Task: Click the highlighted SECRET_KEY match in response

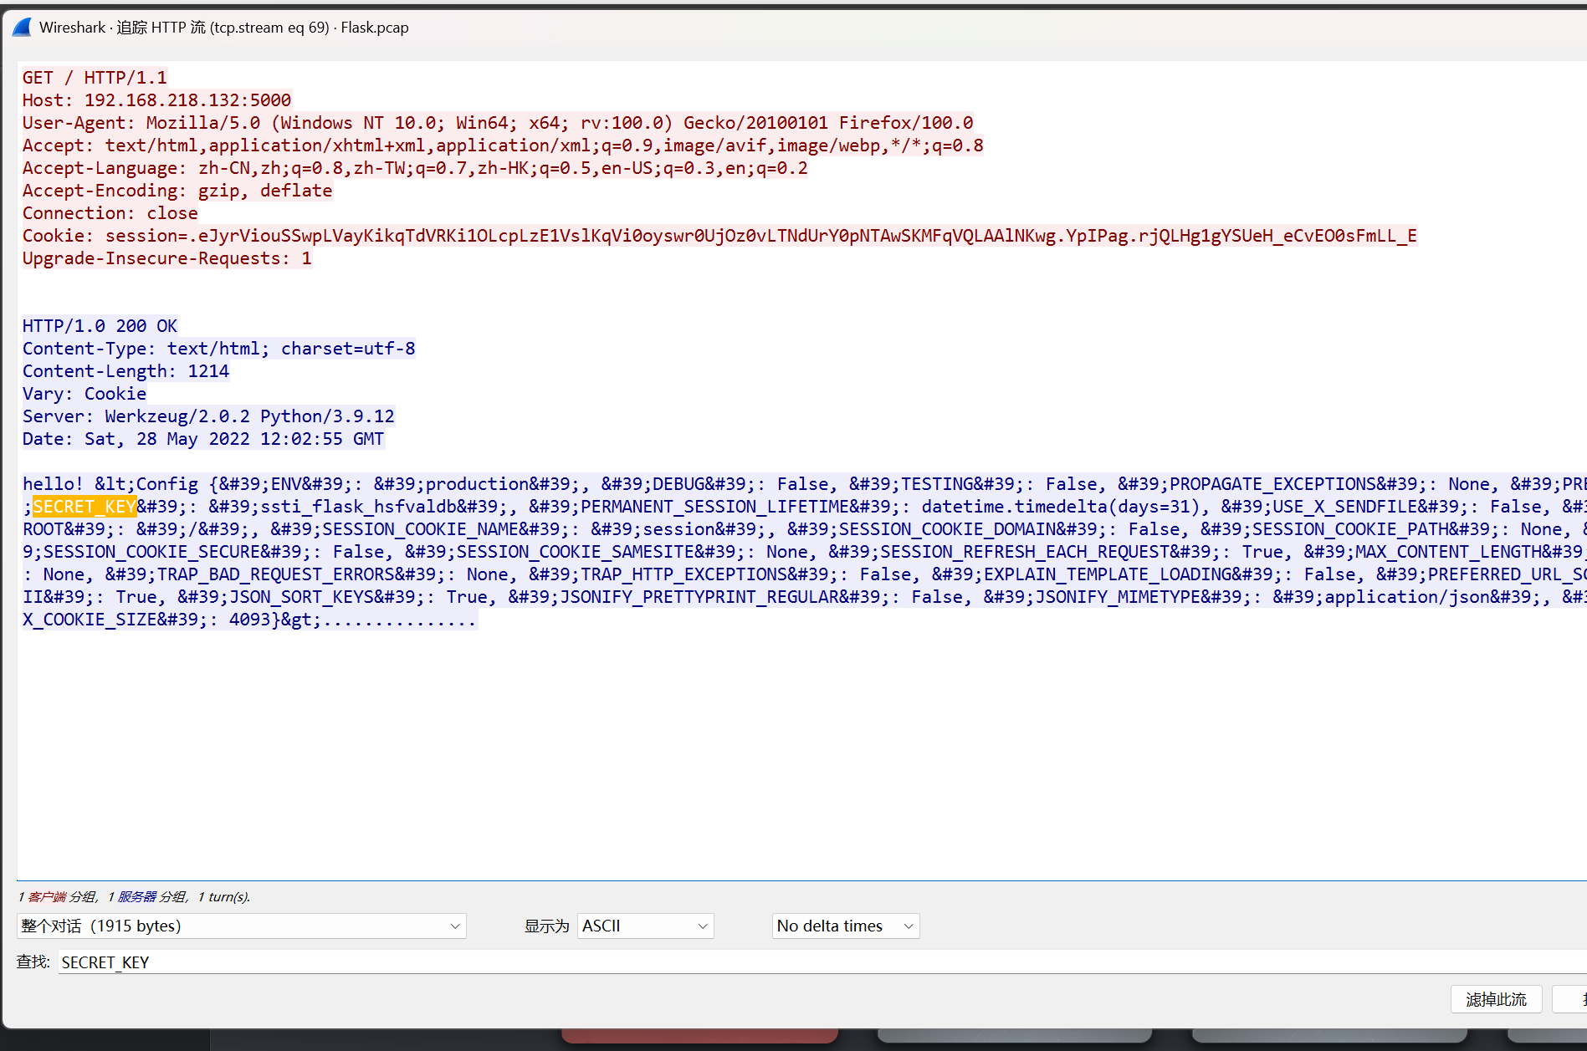Action: pyautogui.click(x=84, y=507)
